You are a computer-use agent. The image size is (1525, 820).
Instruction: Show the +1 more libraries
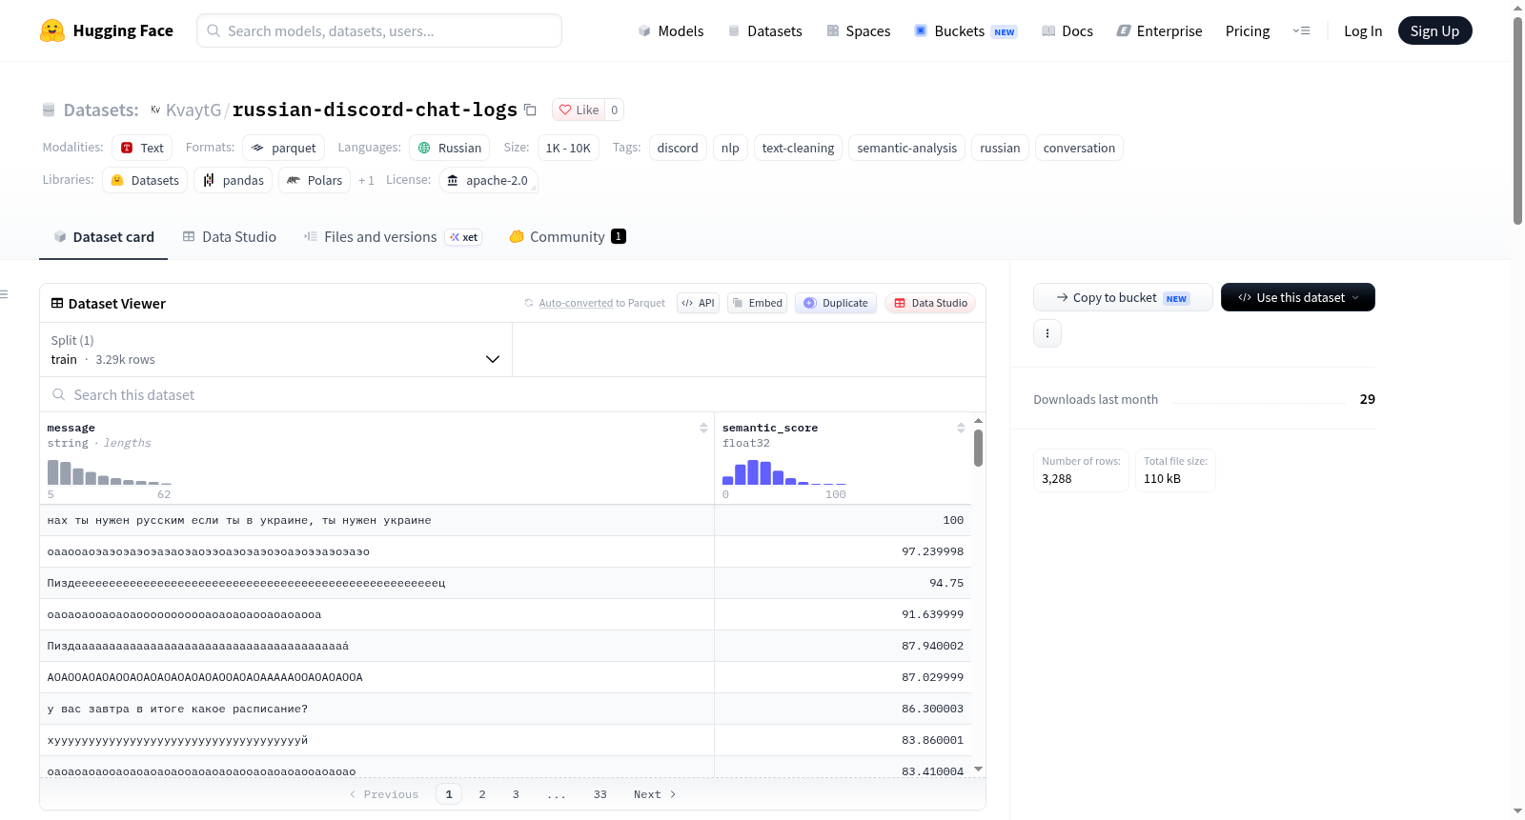pyautogui.click(x=366, y=180)
